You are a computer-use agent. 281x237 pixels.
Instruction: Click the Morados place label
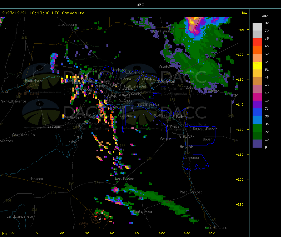click(x=36, y=179)
